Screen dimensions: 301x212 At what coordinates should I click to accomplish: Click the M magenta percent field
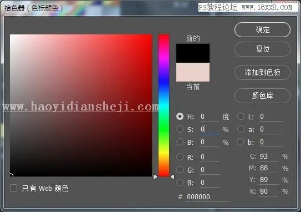click(269, 168)
